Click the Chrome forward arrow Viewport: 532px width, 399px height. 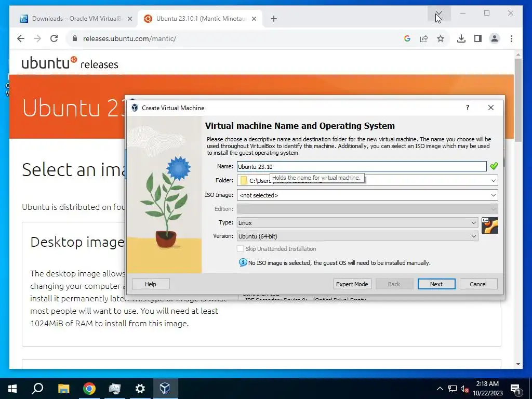[x=37, y=38]
